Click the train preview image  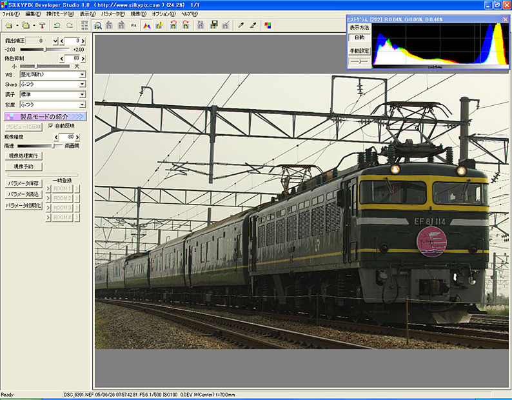point(302,211)
